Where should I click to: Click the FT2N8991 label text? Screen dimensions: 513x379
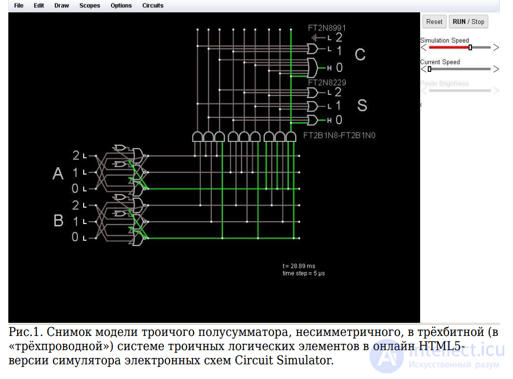pos(327,28)
